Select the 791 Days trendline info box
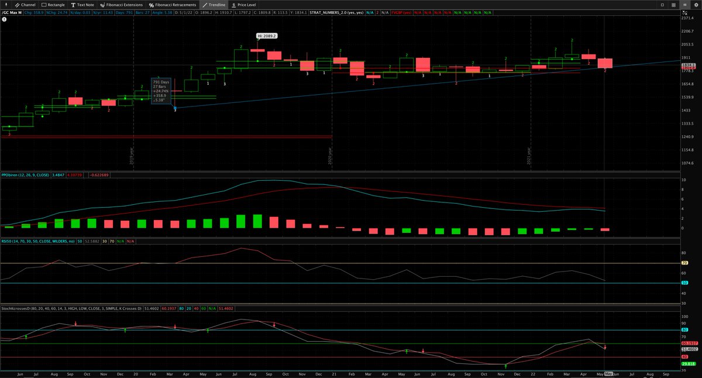 pos(161,91)
